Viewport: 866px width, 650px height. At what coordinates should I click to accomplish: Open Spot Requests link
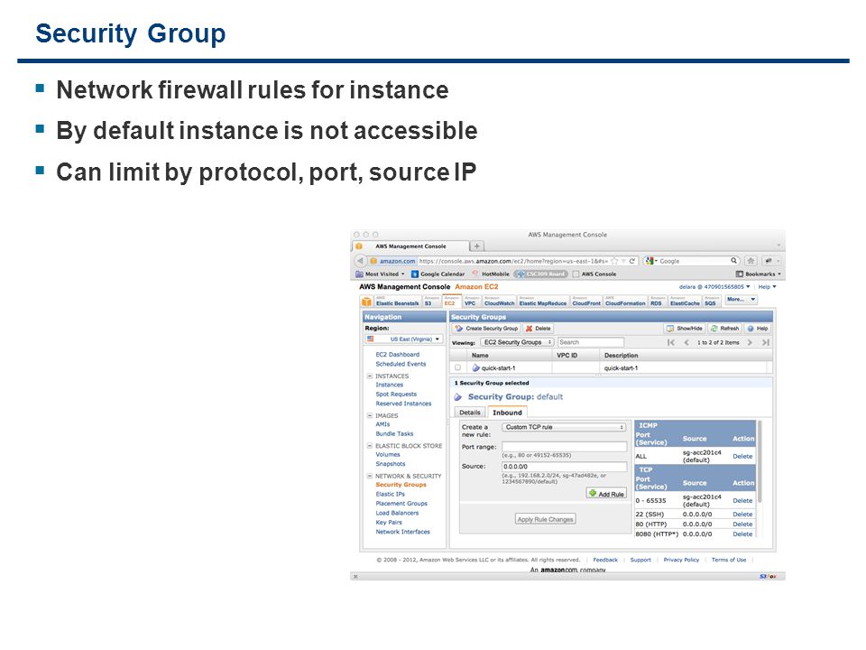point(396,395)
